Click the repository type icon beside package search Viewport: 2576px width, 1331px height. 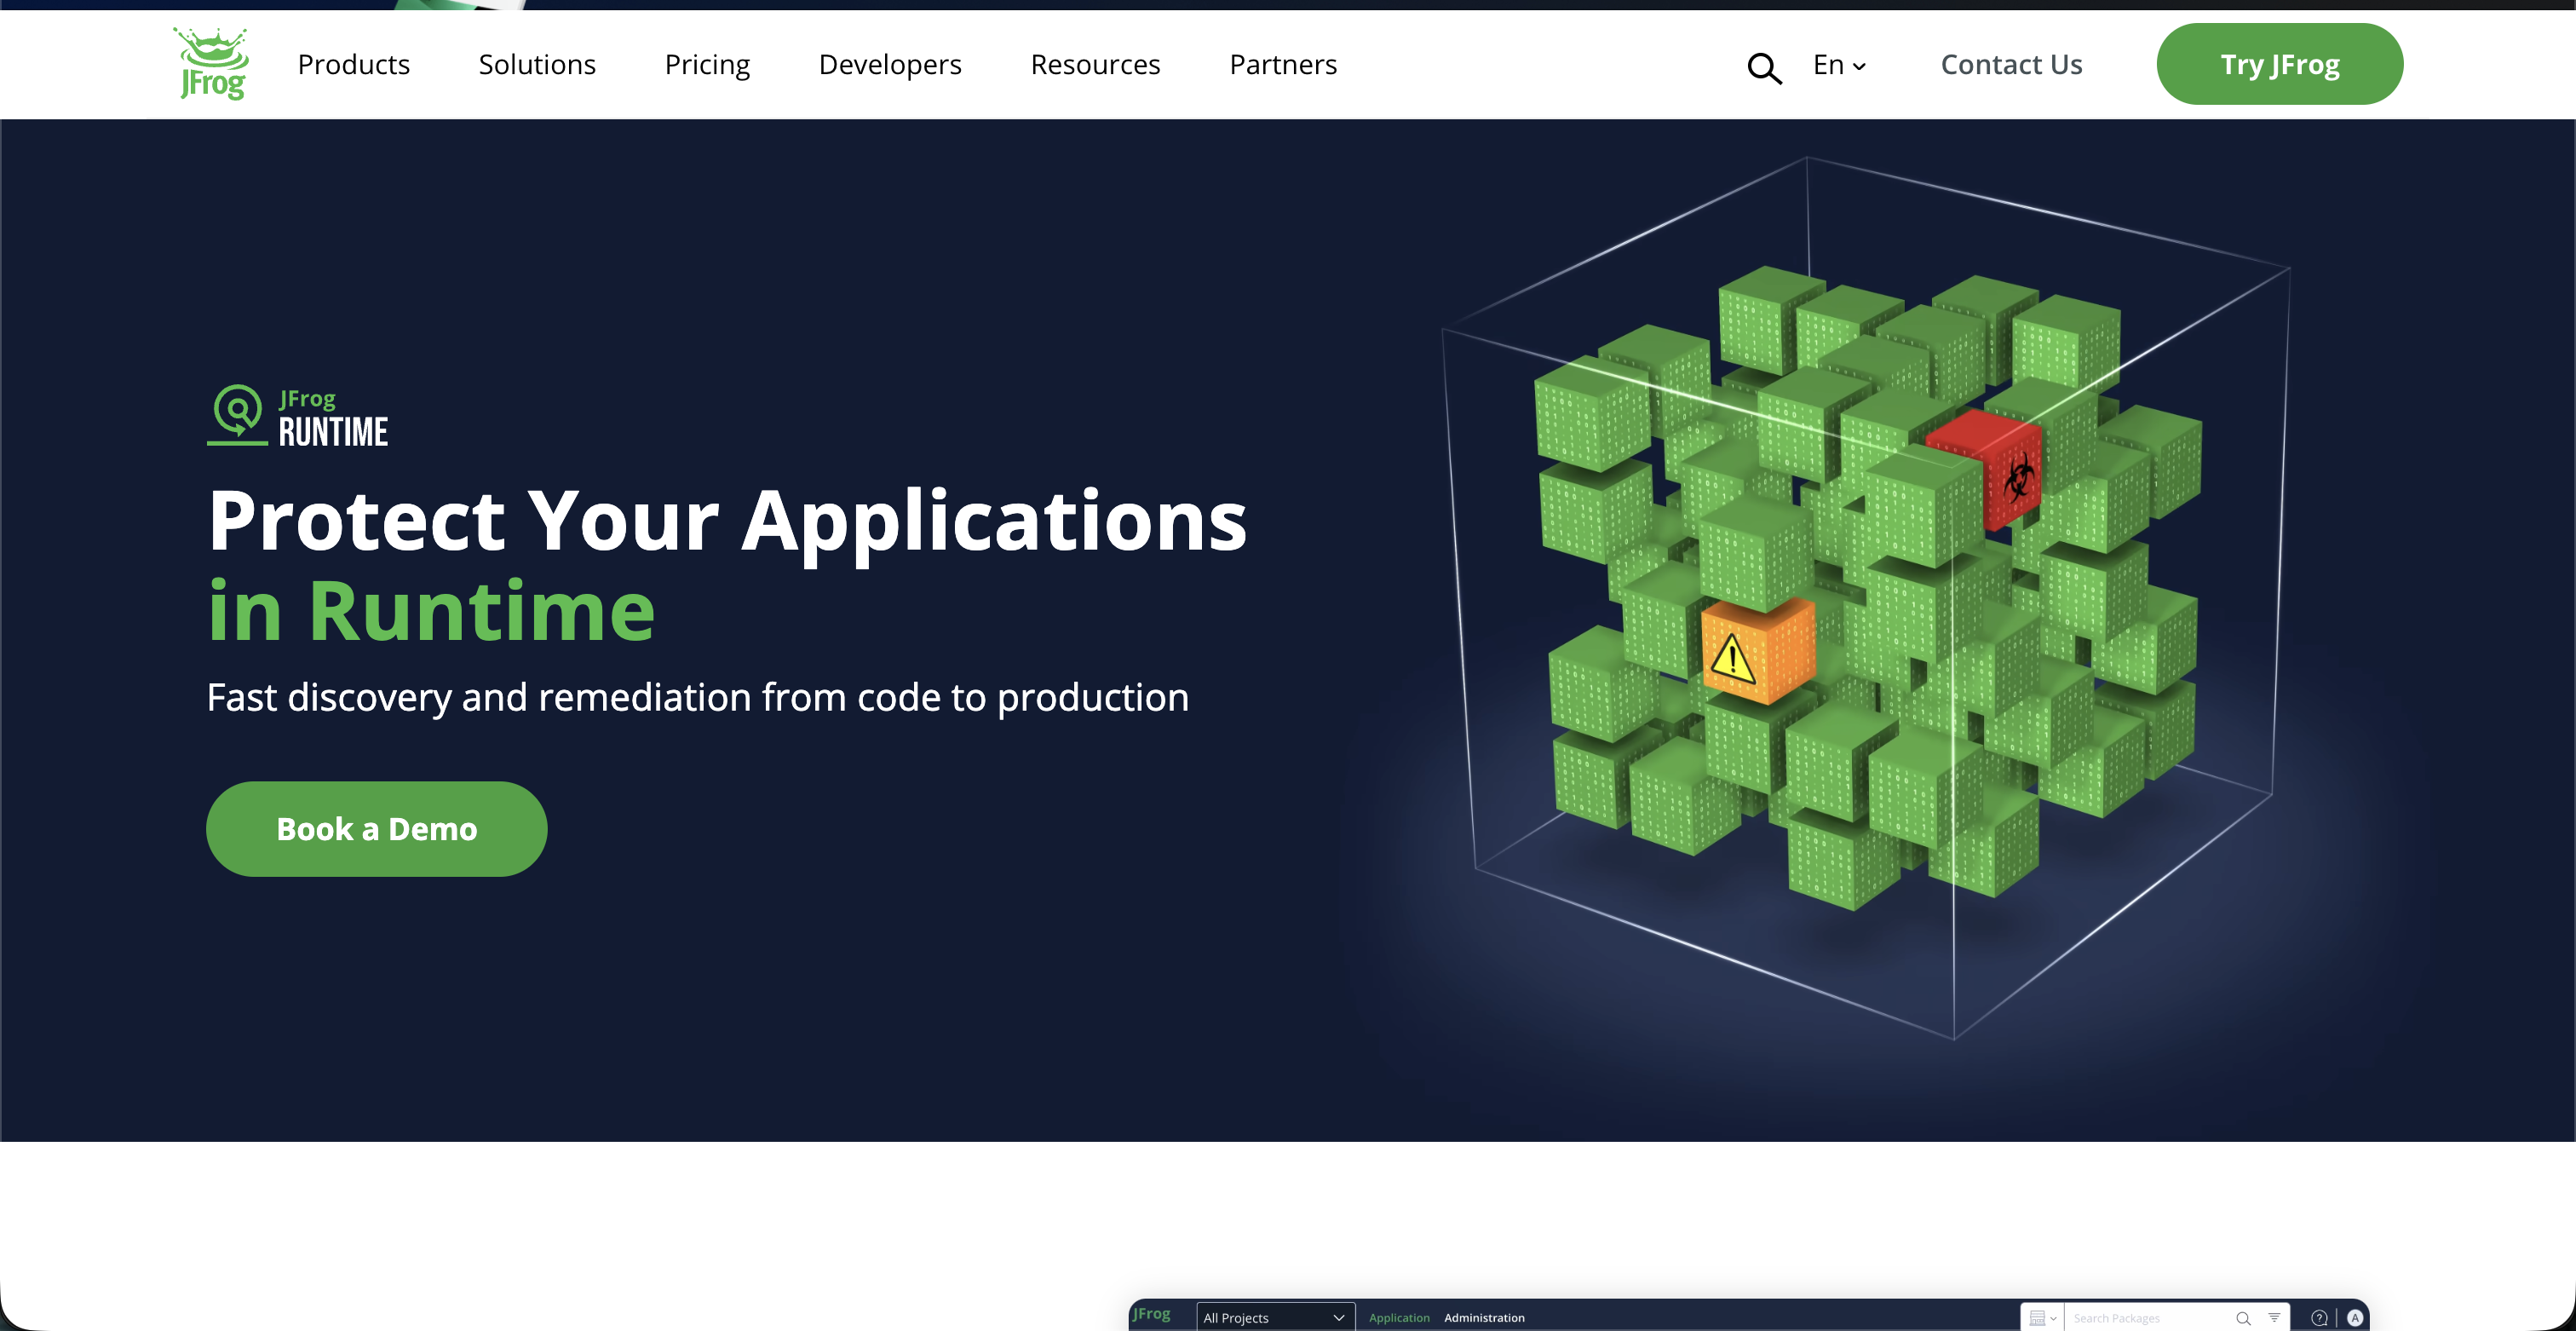tap(2038, 1318)
